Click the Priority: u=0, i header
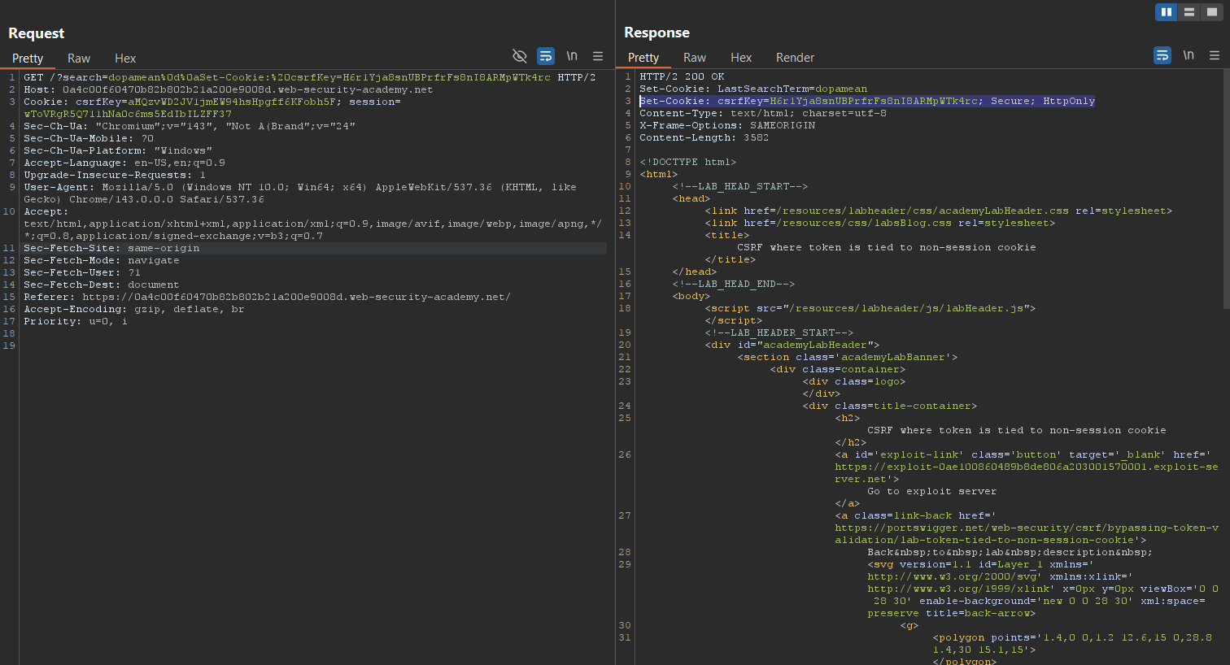The width and height of the screenshot is (1230, 665). tap(76, 321)
